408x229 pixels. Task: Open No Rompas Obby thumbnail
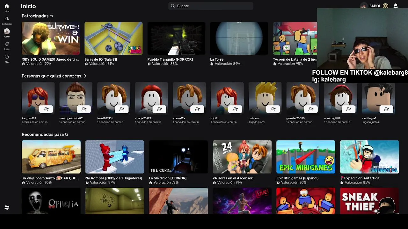[x=115, y=157]
